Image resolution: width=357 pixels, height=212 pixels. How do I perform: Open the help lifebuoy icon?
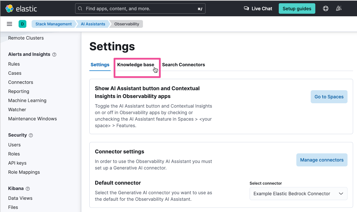point(325,9)
